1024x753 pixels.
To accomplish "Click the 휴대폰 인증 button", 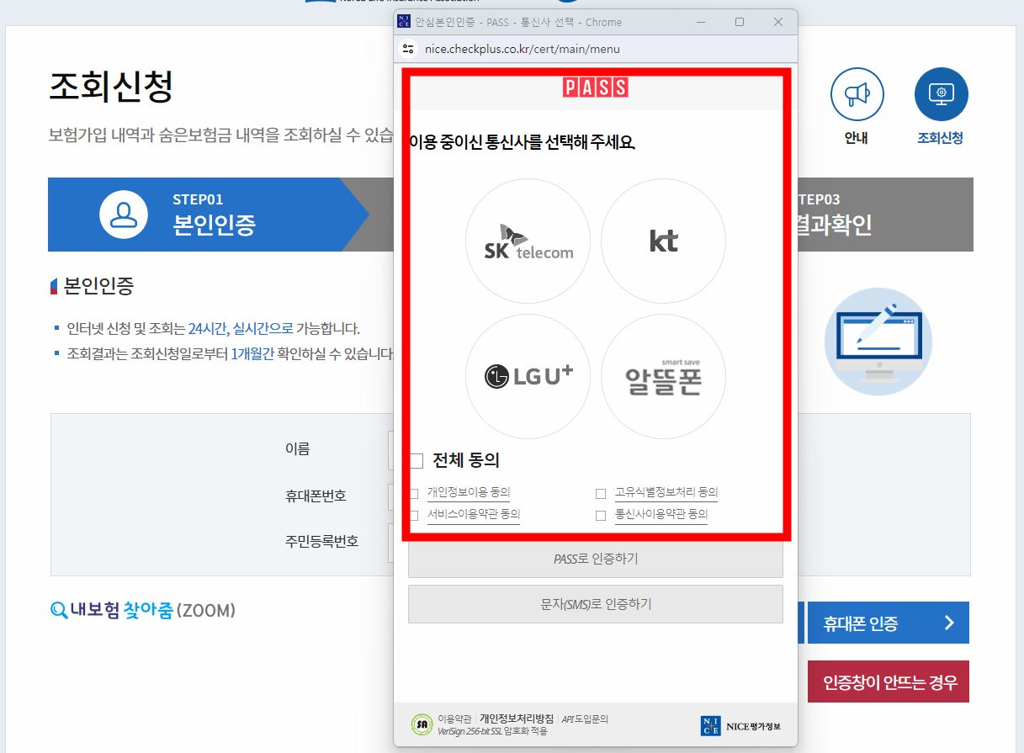I will [889, 623].
